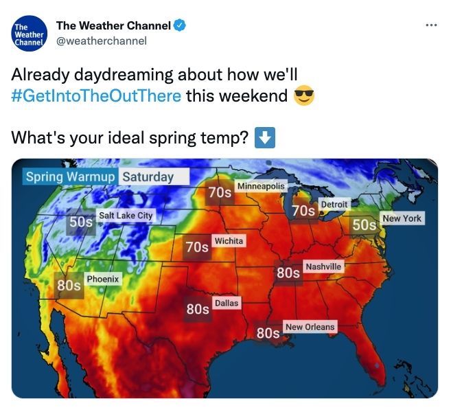Select the New Orleans city label

pyautogui.click(x=310, y=327)
